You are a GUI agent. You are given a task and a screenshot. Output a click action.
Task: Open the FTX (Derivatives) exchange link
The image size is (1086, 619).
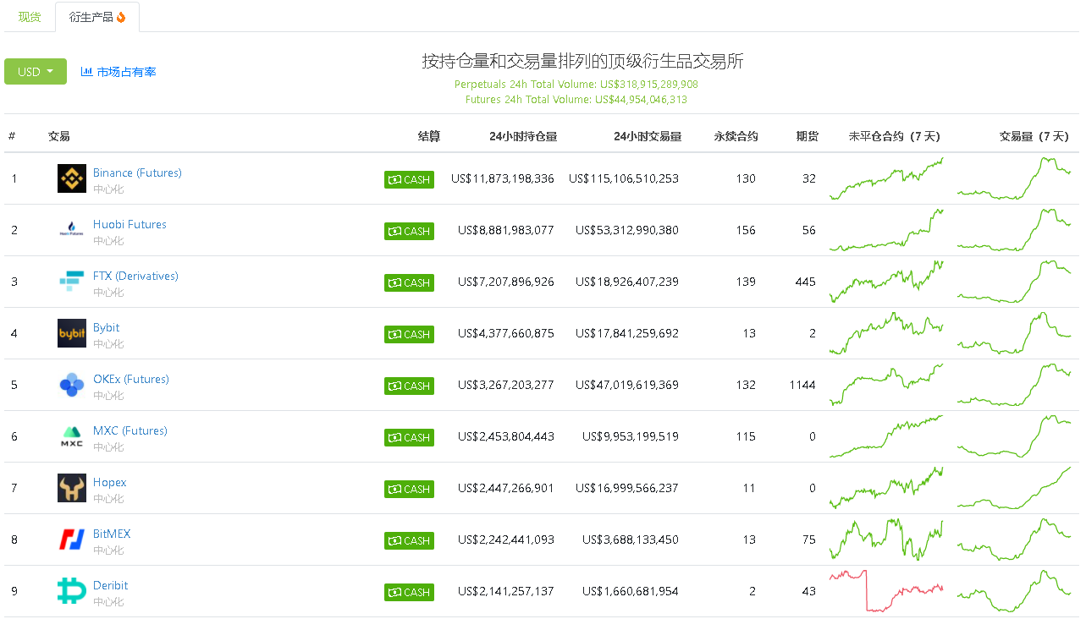pos(135,276)
